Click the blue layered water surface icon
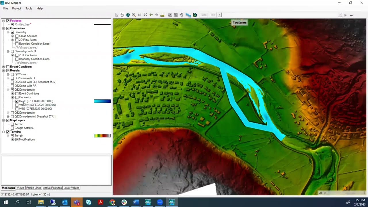This screenshot has height=207, width=368. tap(188, 15)
